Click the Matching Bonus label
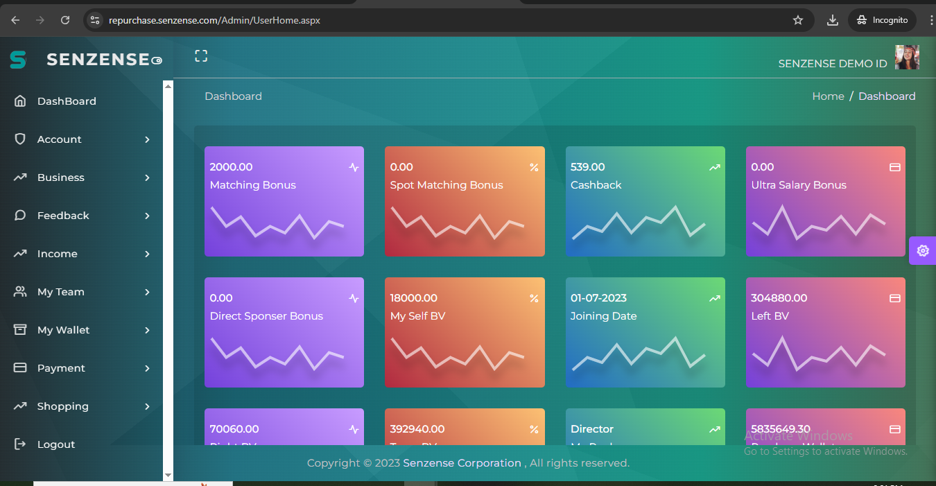This screenshot has height=486, width=936. 253,185
